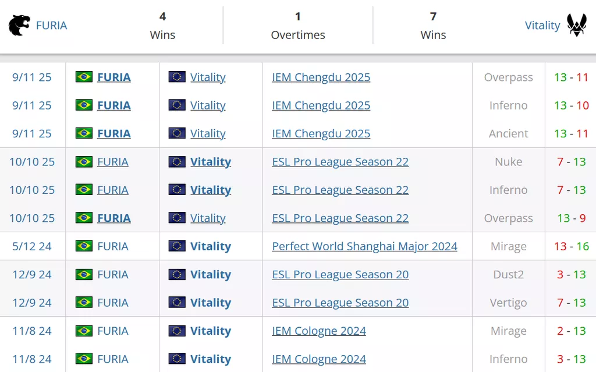
Task: Open ESL Pro League Season 20 Vertigo event
Action: tap(340, 303)
